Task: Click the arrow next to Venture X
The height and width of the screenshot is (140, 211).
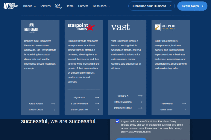Action: coord(140,96)
